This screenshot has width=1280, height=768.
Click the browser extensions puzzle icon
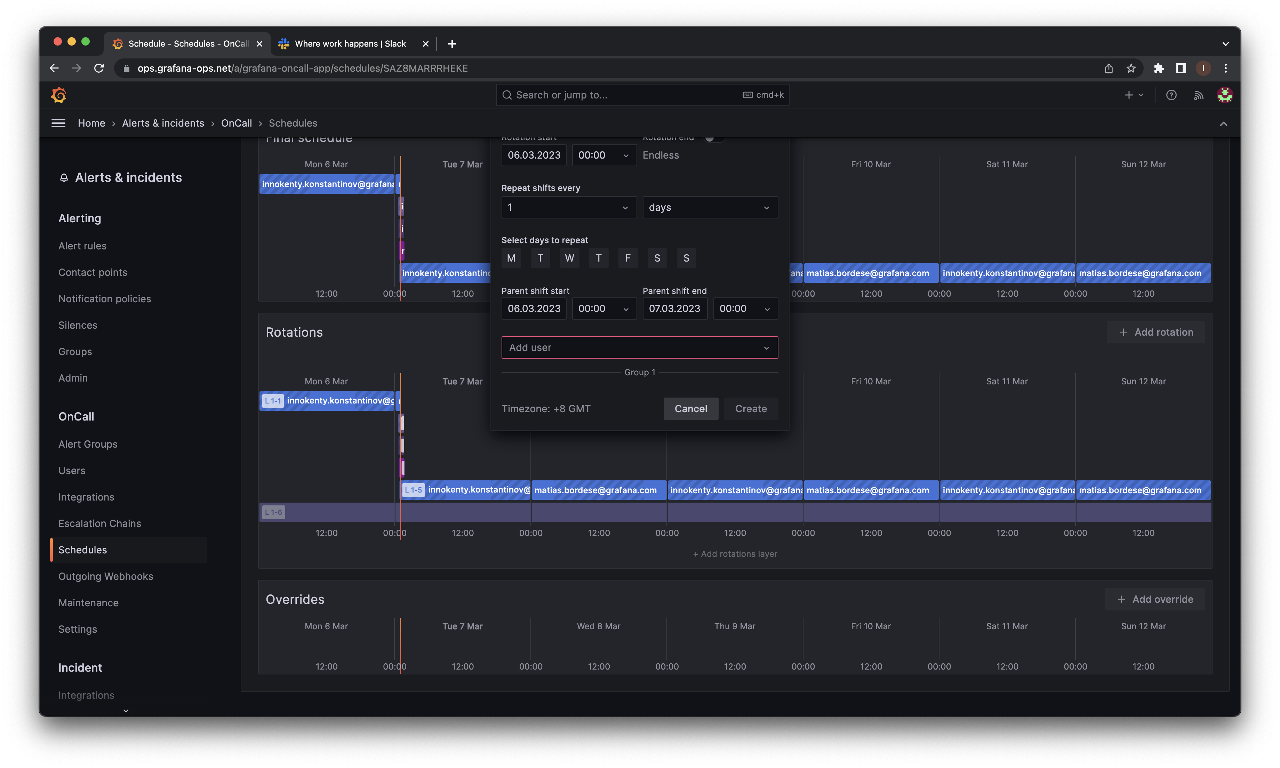(x=1158, y=68)
